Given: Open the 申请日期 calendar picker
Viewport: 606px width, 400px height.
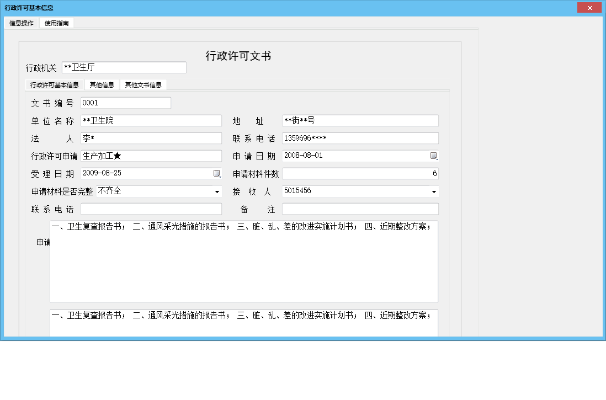Looking at the screenshot, I should pyautogui.click(x=434, y=156).
